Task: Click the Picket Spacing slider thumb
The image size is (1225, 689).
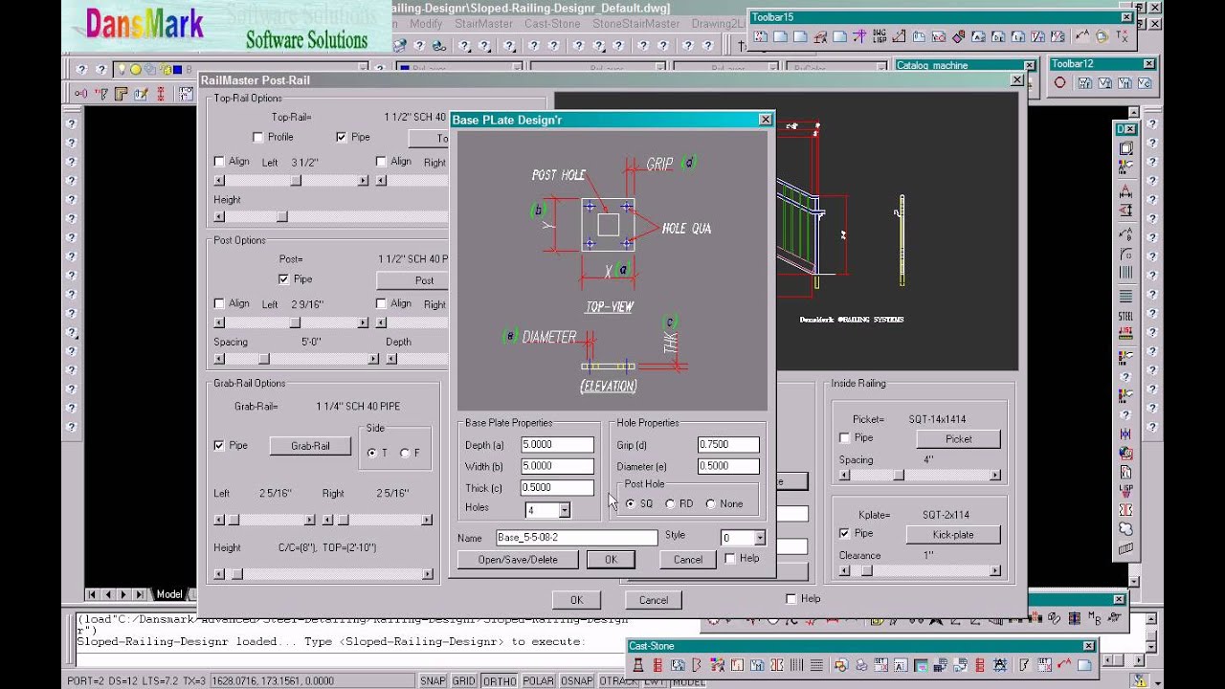Action: click(898, 476)
